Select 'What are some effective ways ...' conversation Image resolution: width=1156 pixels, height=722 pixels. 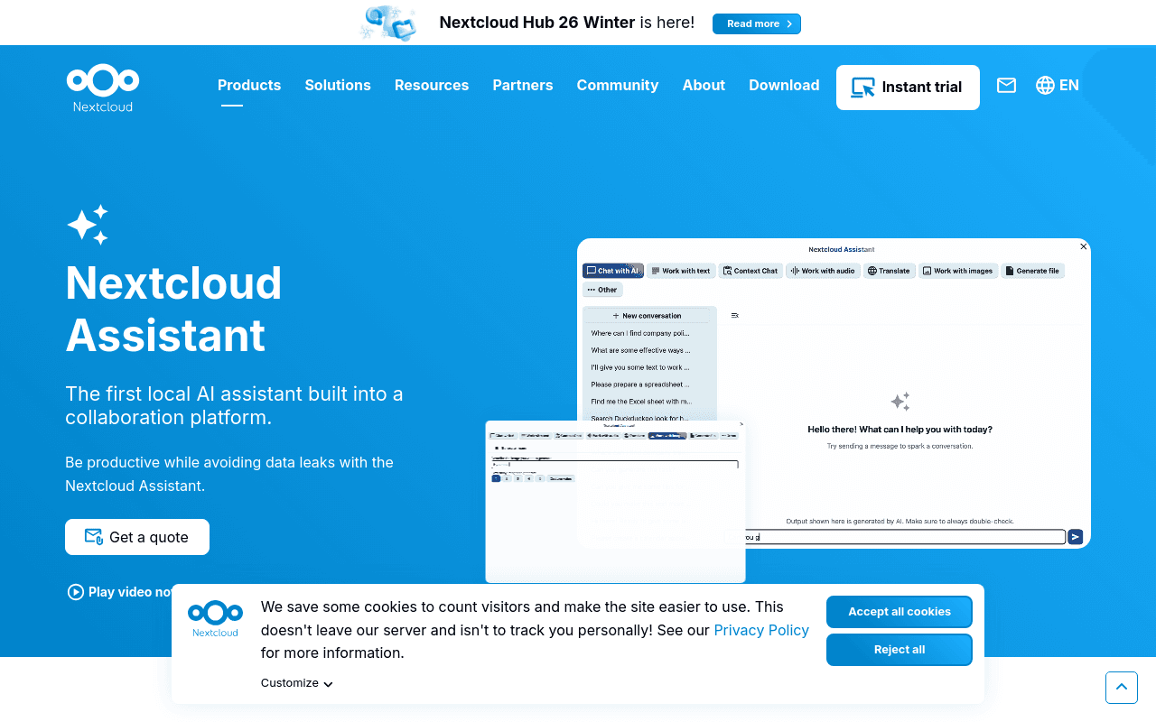click(x=640, y=350)
